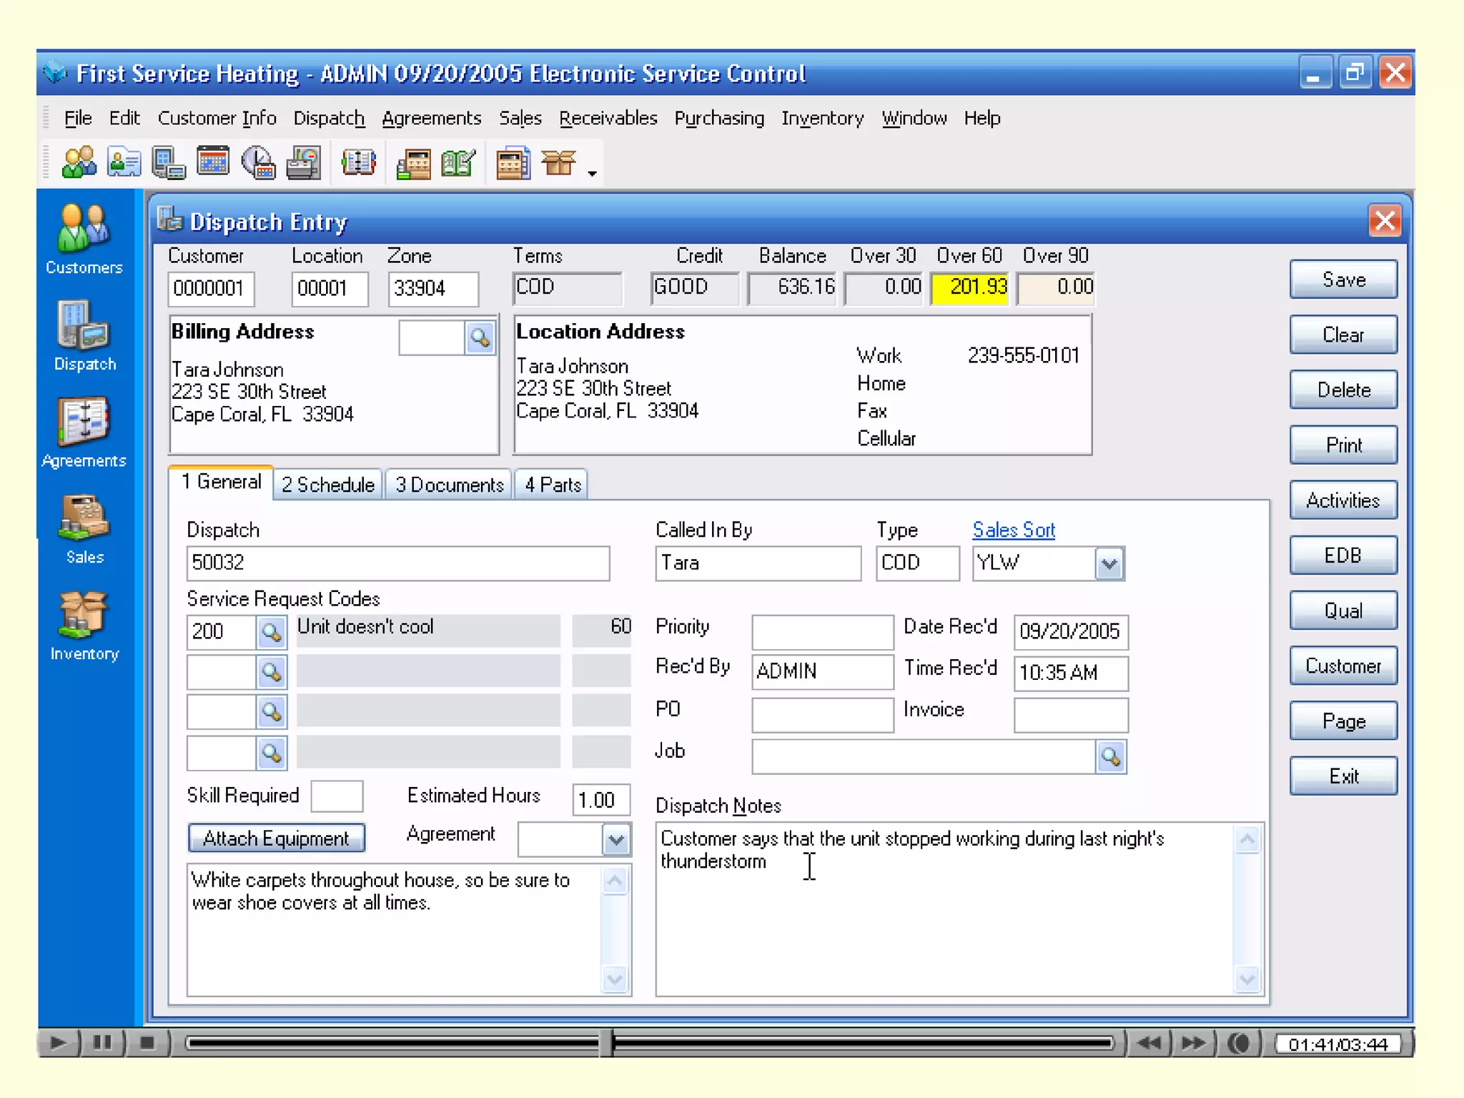Switch to the 2 Schedule tab
The height and width of the screenshot is (1098, 1464).
coord(328,485)
